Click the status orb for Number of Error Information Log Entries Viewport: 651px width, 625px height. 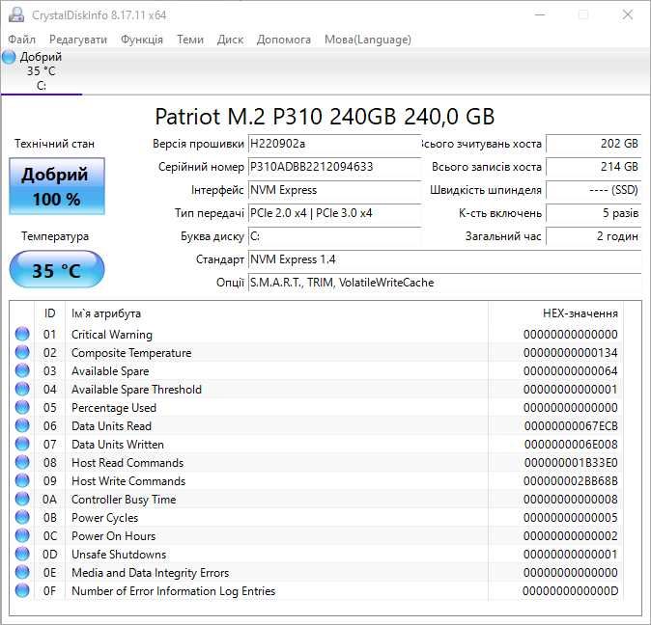coord(22,590)
